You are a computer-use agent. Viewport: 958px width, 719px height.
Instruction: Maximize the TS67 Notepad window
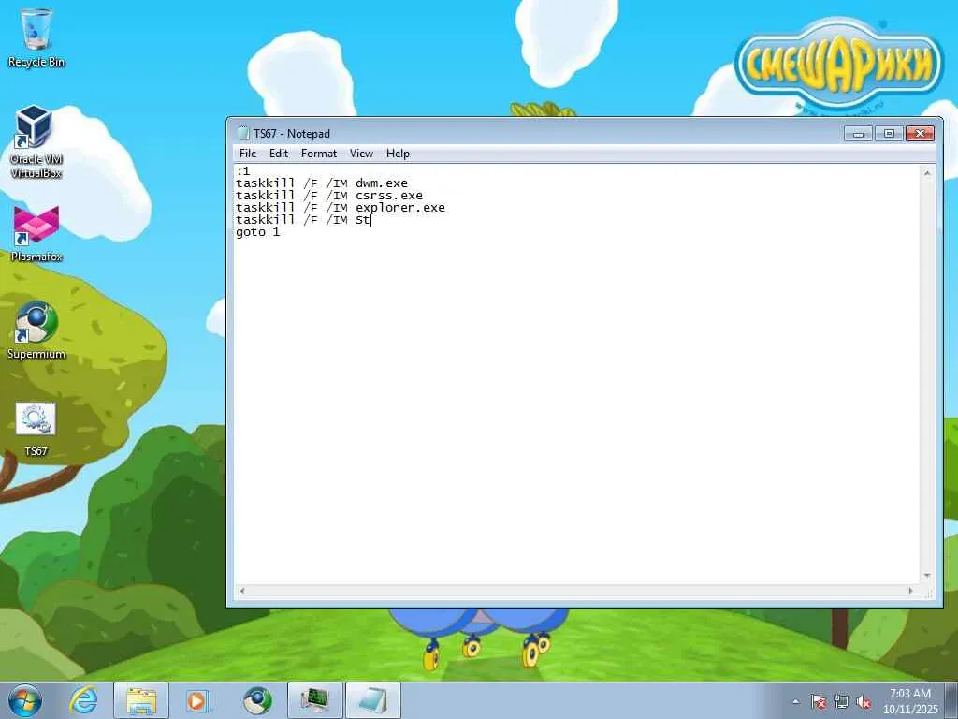tap(889, 133)
